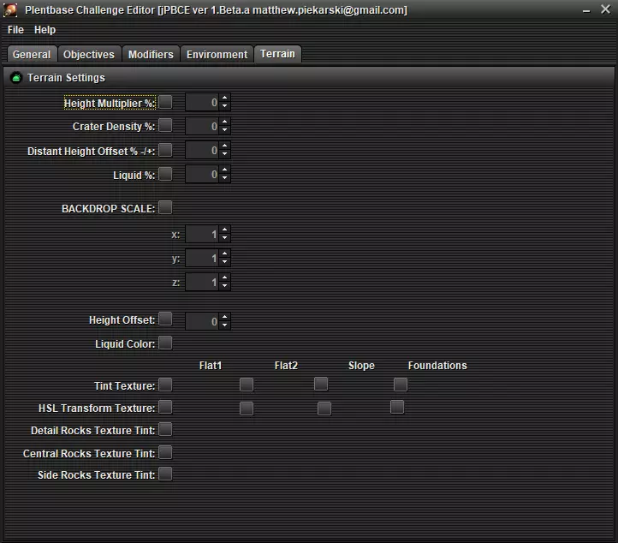Decrease Height Offset with down arrow
The width and height of the screenshot is (618, 543).
pos(224,325)
